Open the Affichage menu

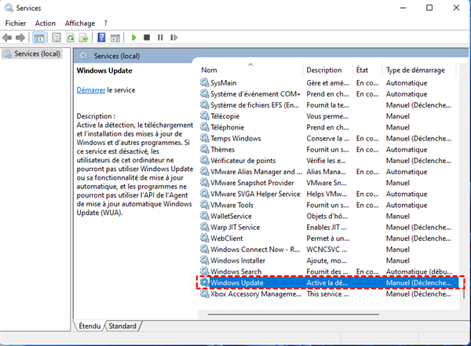pos(79,23)
